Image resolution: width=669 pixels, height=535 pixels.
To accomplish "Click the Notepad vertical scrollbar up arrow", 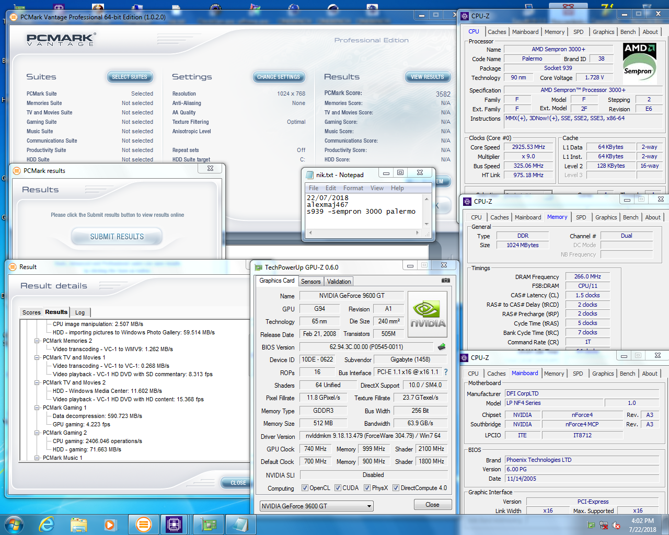I will coord(426,199).
